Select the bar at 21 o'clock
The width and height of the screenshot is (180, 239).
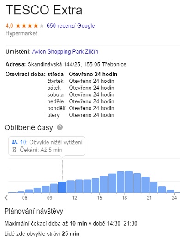click(x=154, y=187)
